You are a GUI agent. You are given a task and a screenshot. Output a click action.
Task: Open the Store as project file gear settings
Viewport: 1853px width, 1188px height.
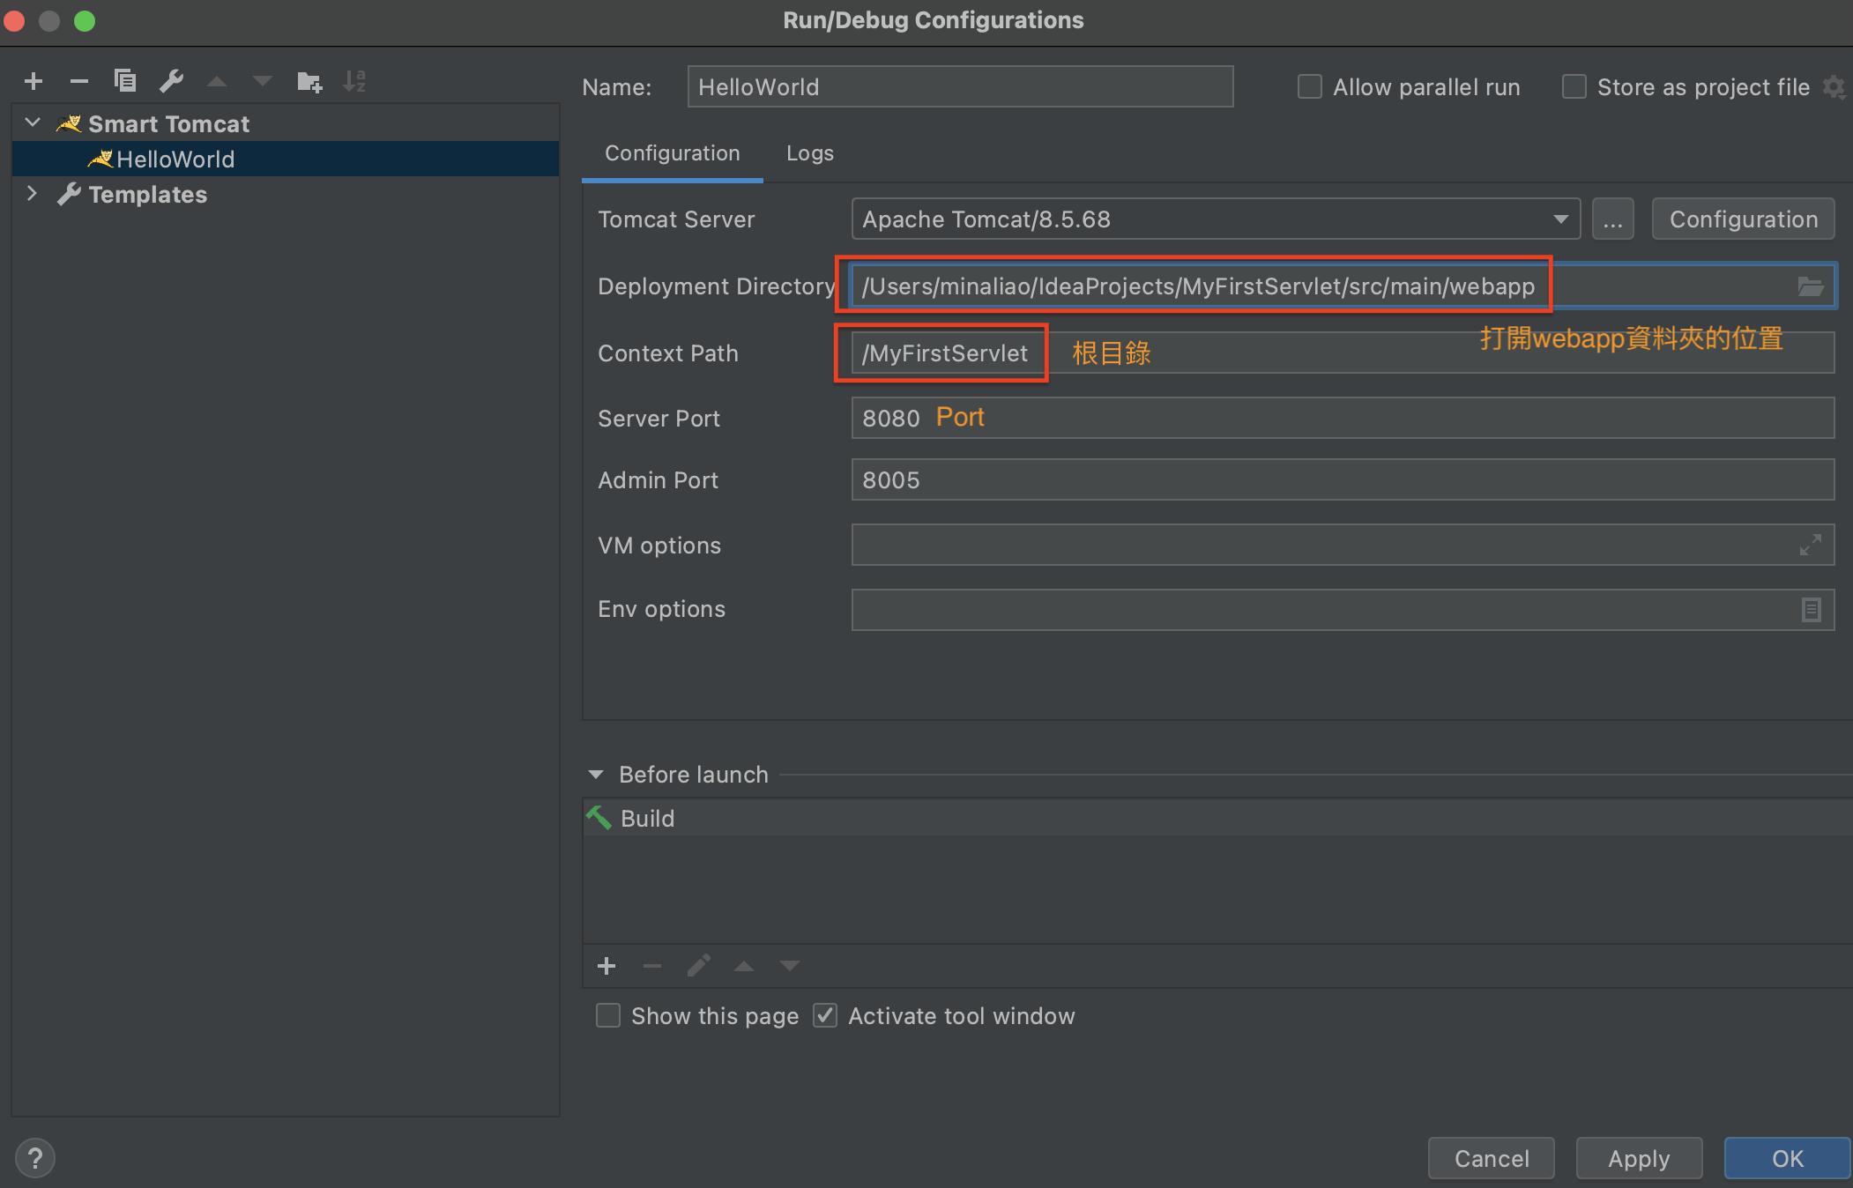1834,87
